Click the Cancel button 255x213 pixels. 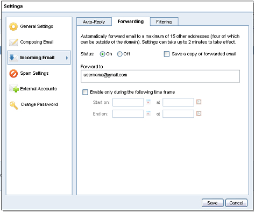click(236, 203)
